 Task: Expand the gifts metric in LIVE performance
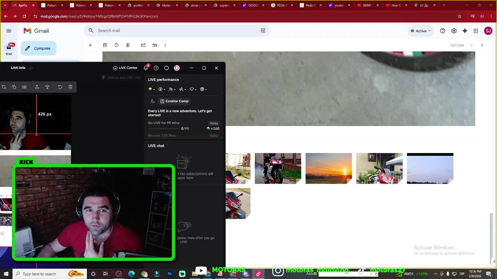coord(203,89)
